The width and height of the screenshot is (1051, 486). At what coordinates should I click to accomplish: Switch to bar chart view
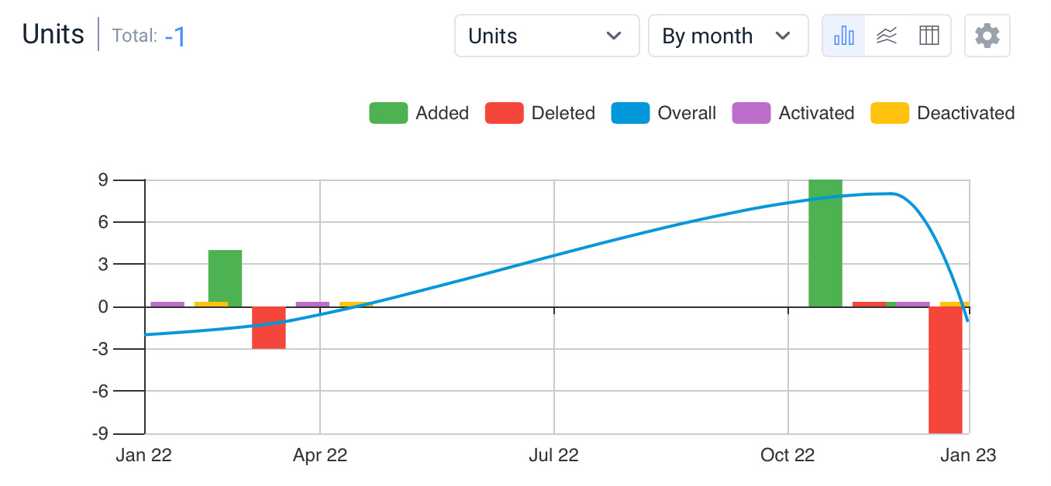point(843,36)
